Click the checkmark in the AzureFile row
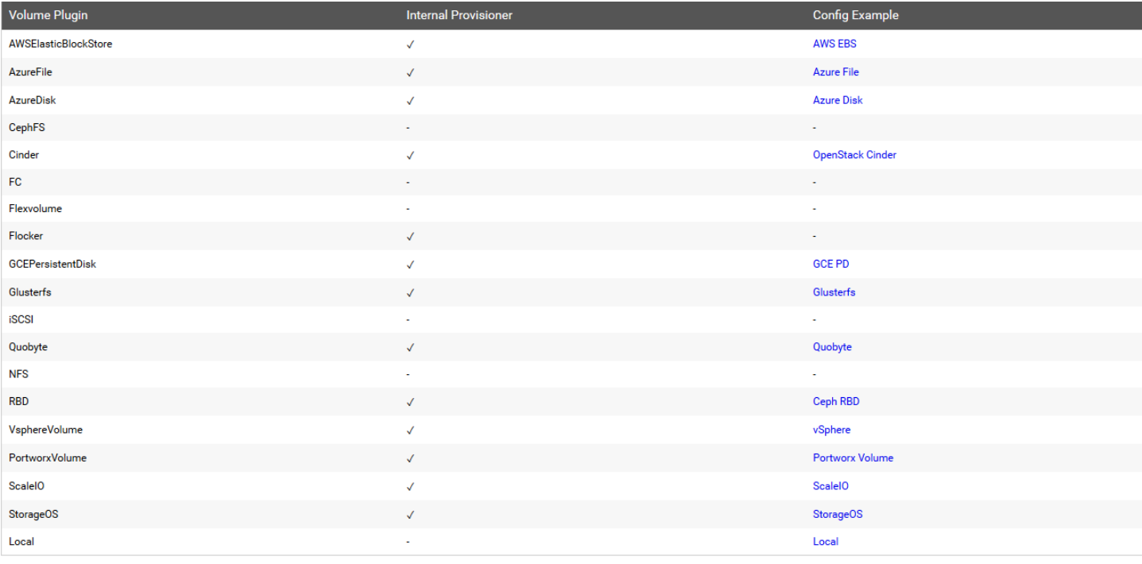Image resolution: width=1142 pixels, height=564 pixels. pos(410,72)
